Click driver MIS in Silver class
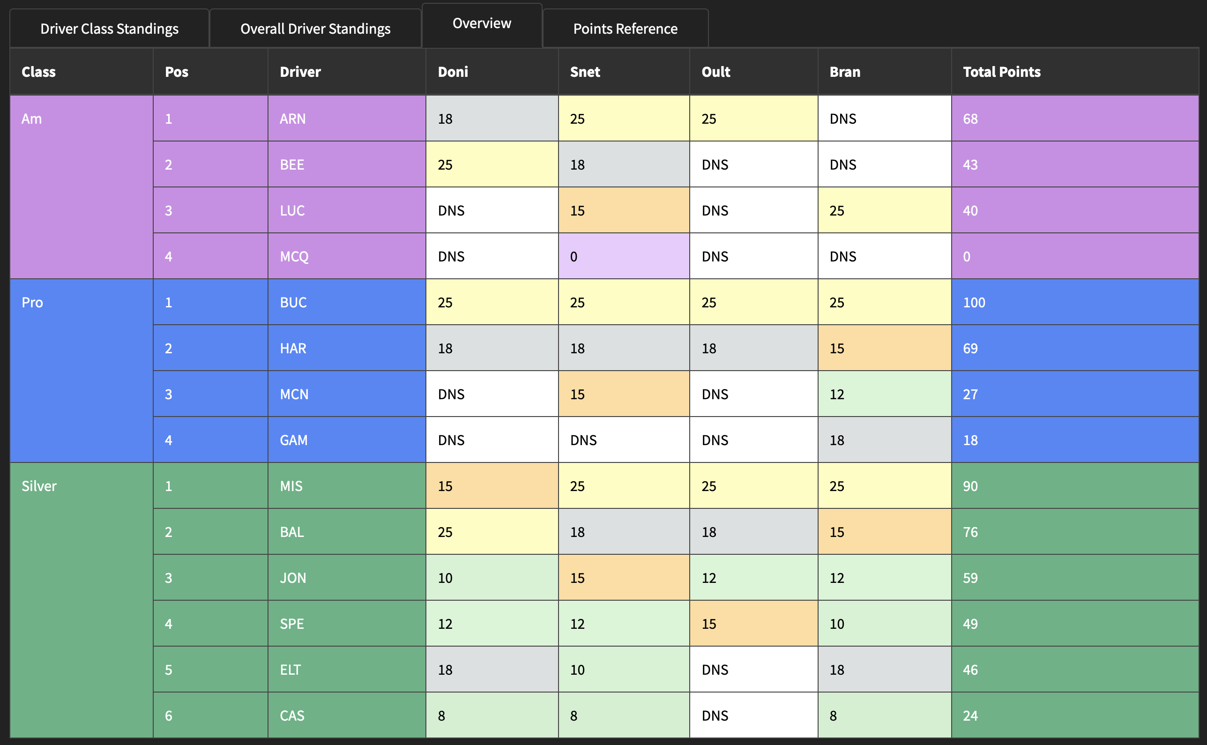The image size is (1207, 745). tap(291, 486)
